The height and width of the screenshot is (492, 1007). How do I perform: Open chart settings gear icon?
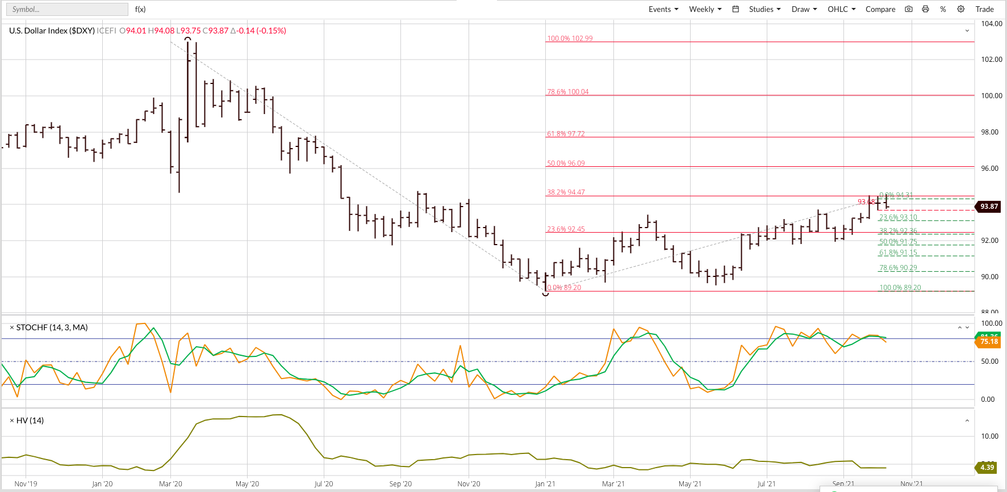(x=960, y=9)
